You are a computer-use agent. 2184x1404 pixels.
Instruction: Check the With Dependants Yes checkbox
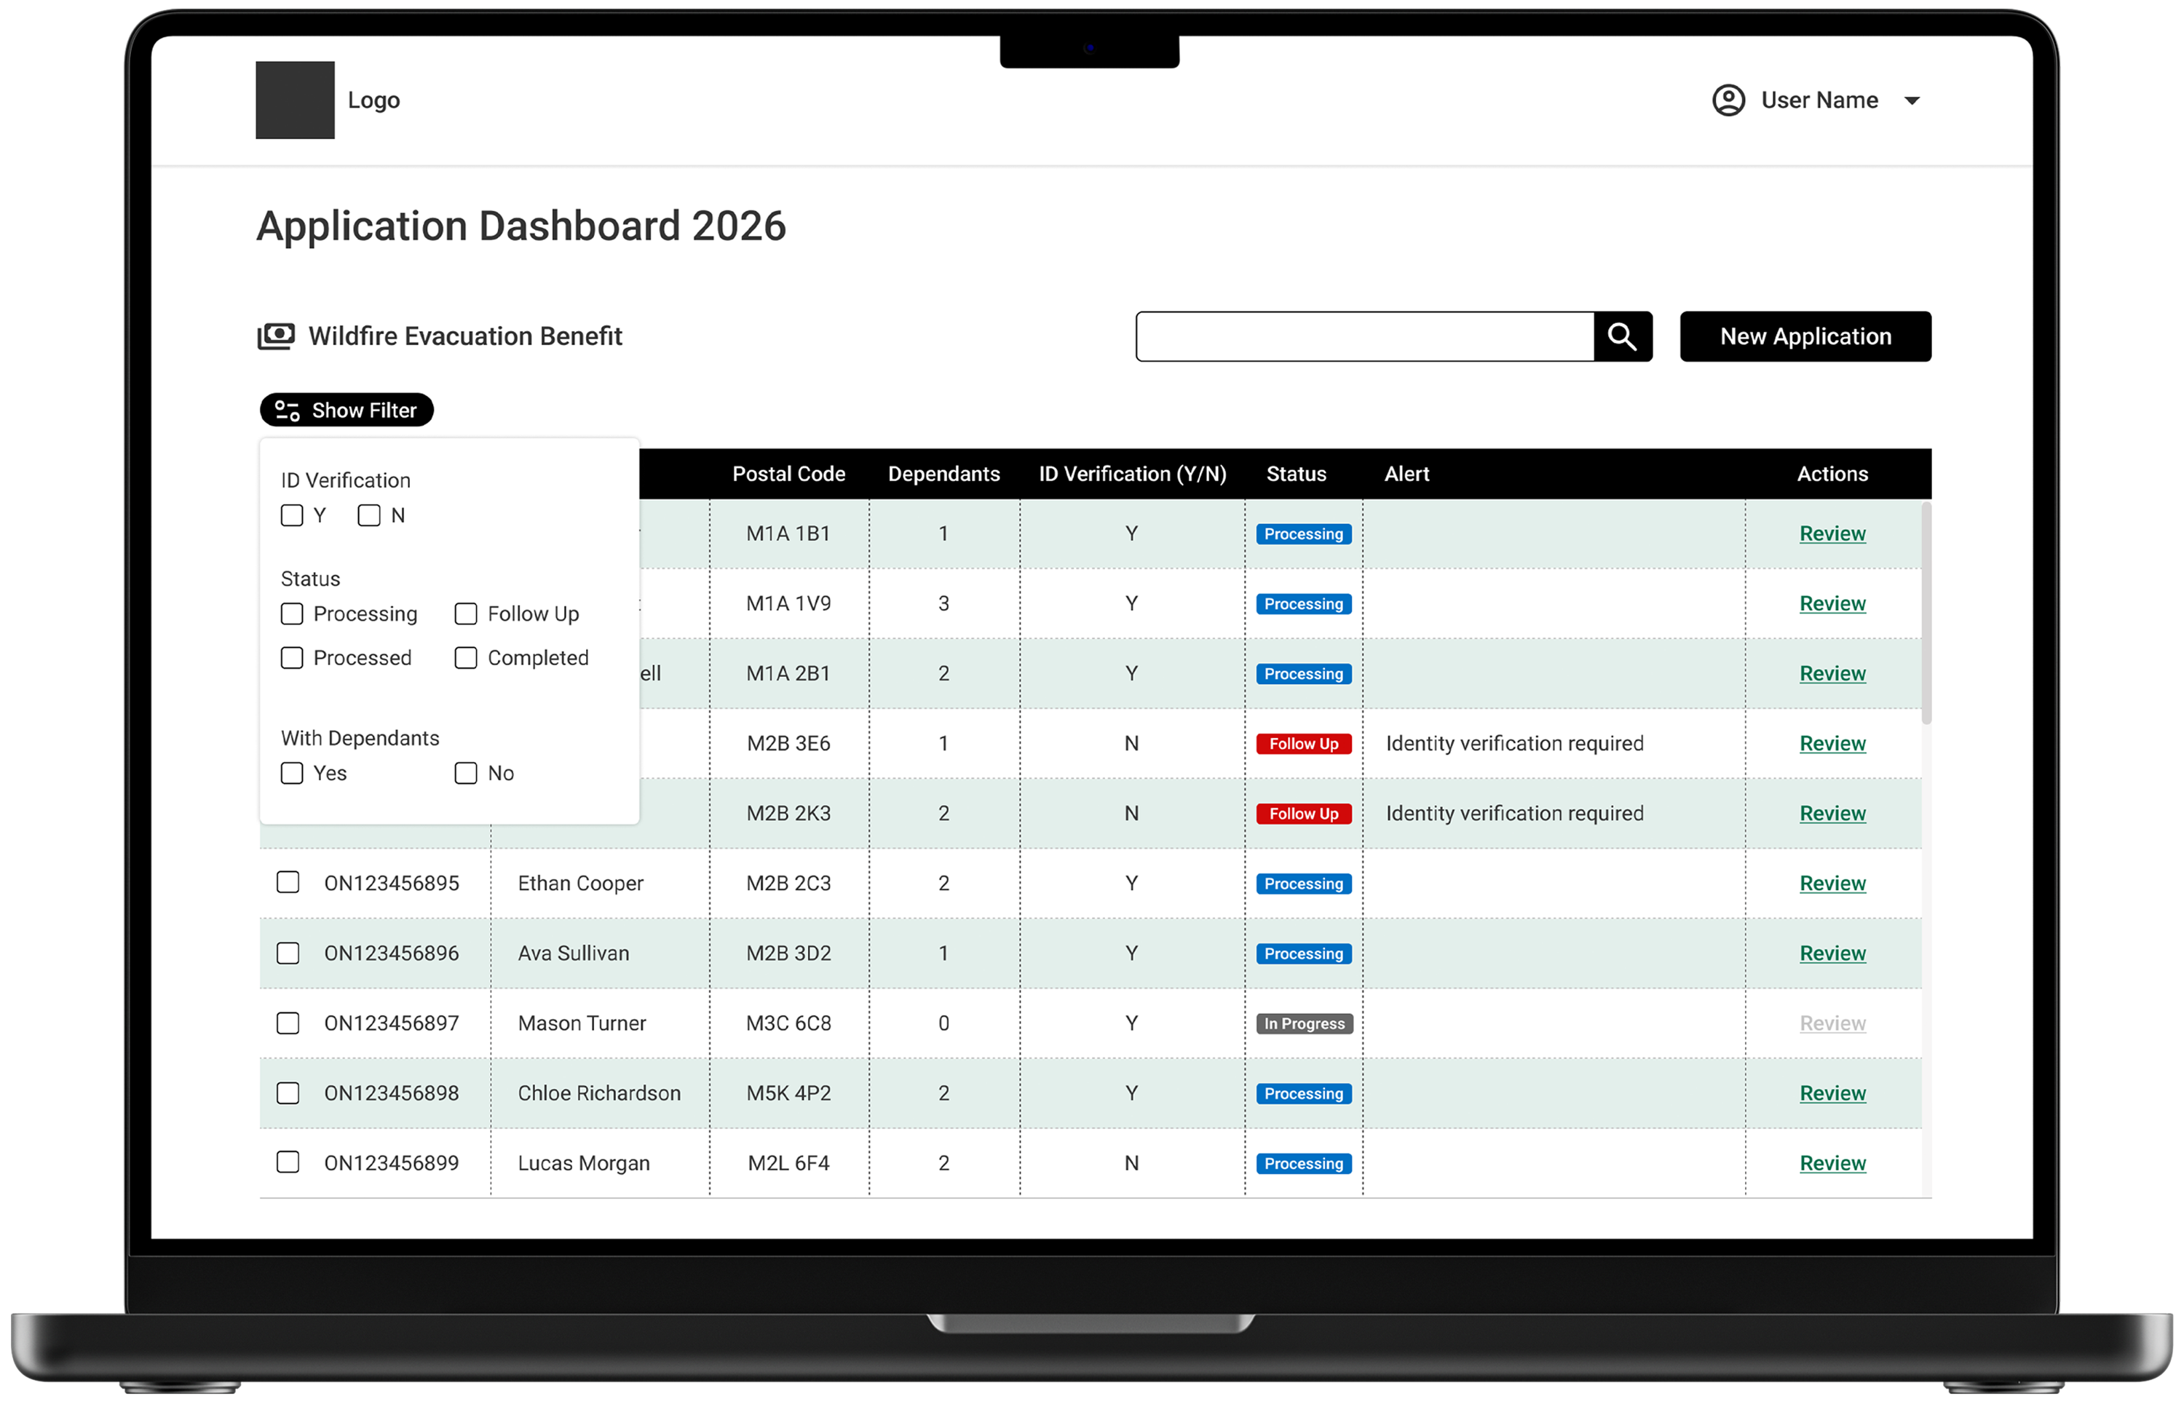tap(292, 773)
